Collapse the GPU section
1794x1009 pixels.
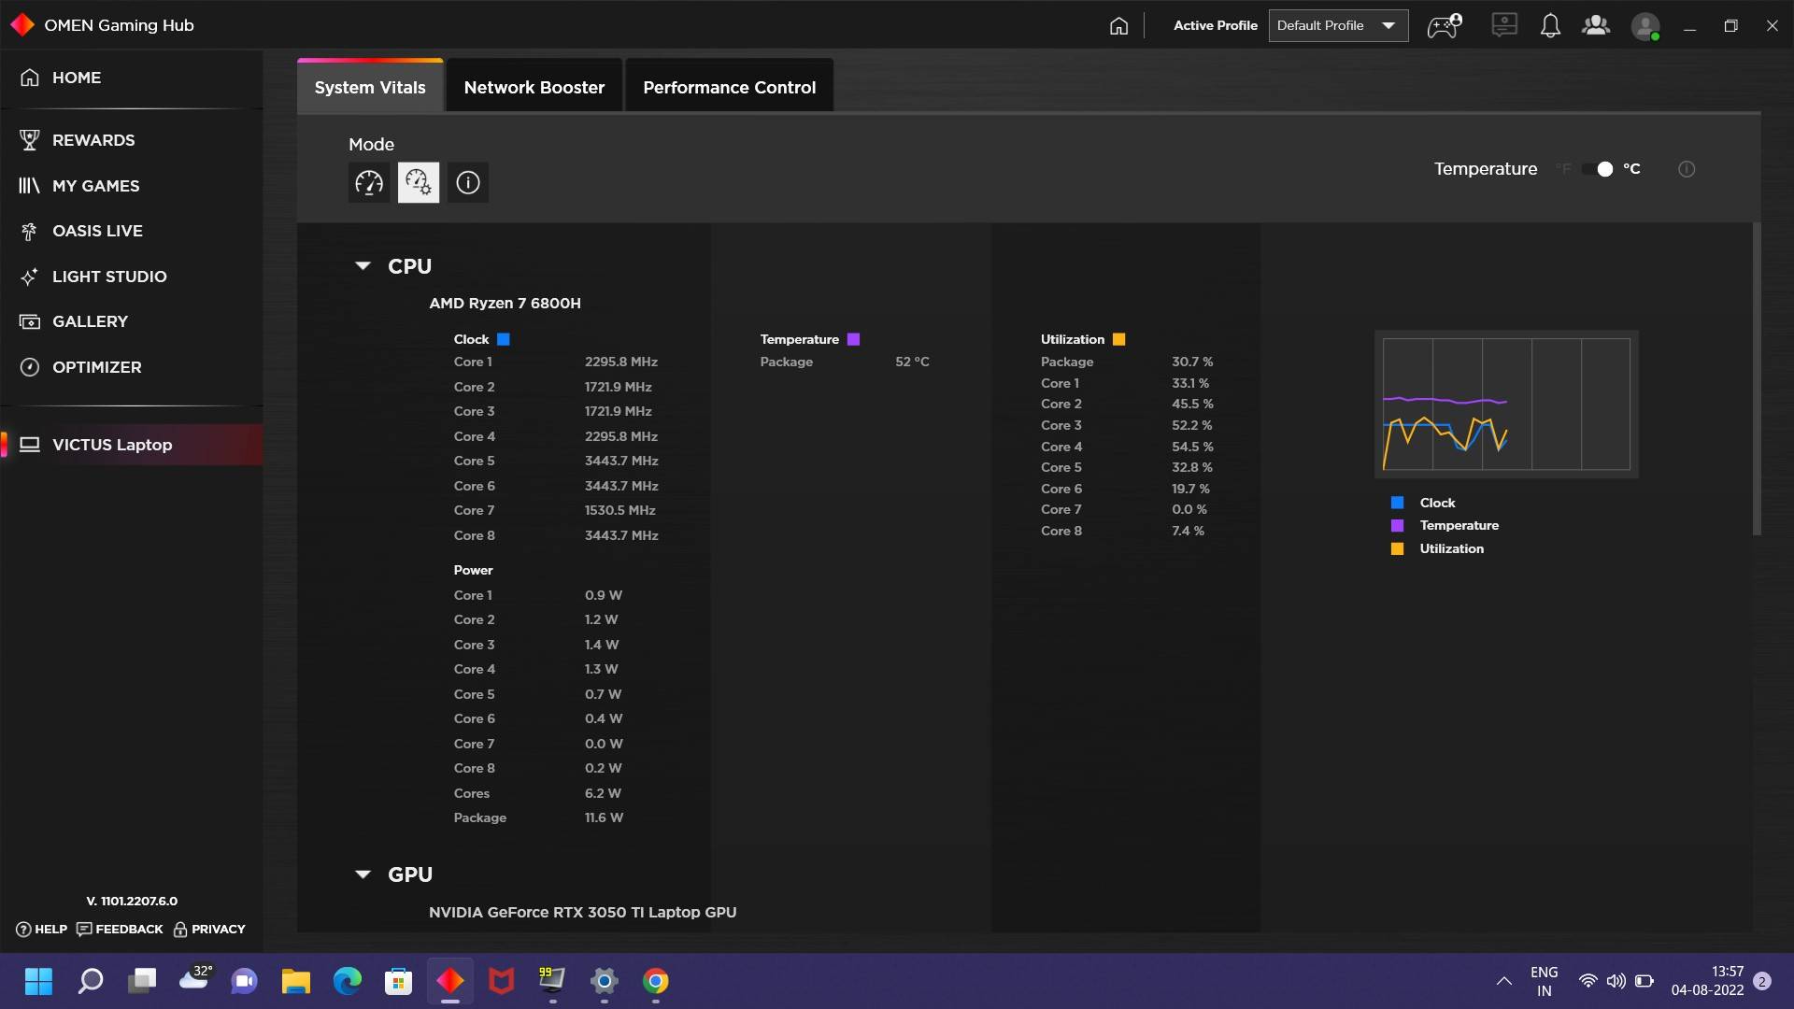(x=363, y=874)
